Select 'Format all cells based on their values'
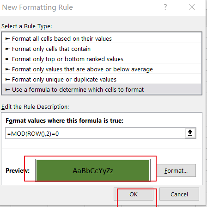 tap(102, 38)
